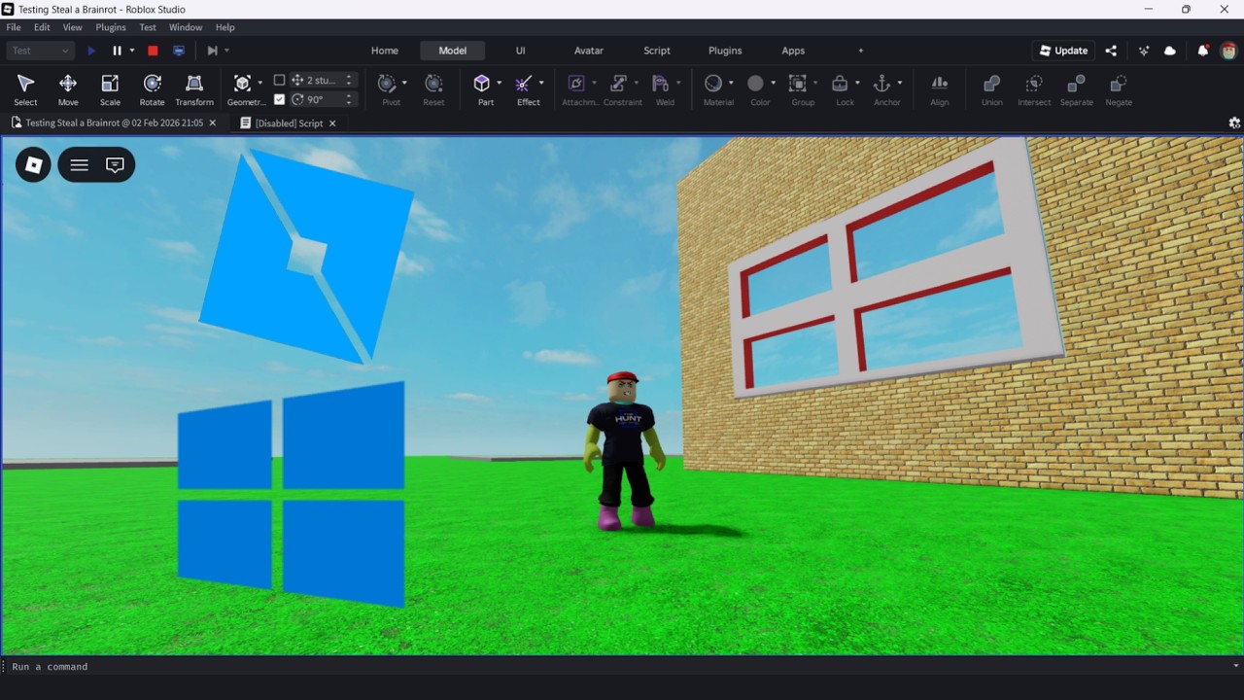This screenshot has width=1244, height=700.
Task: Close the [Disabled] Script tab
Action: tap(332, 123)
